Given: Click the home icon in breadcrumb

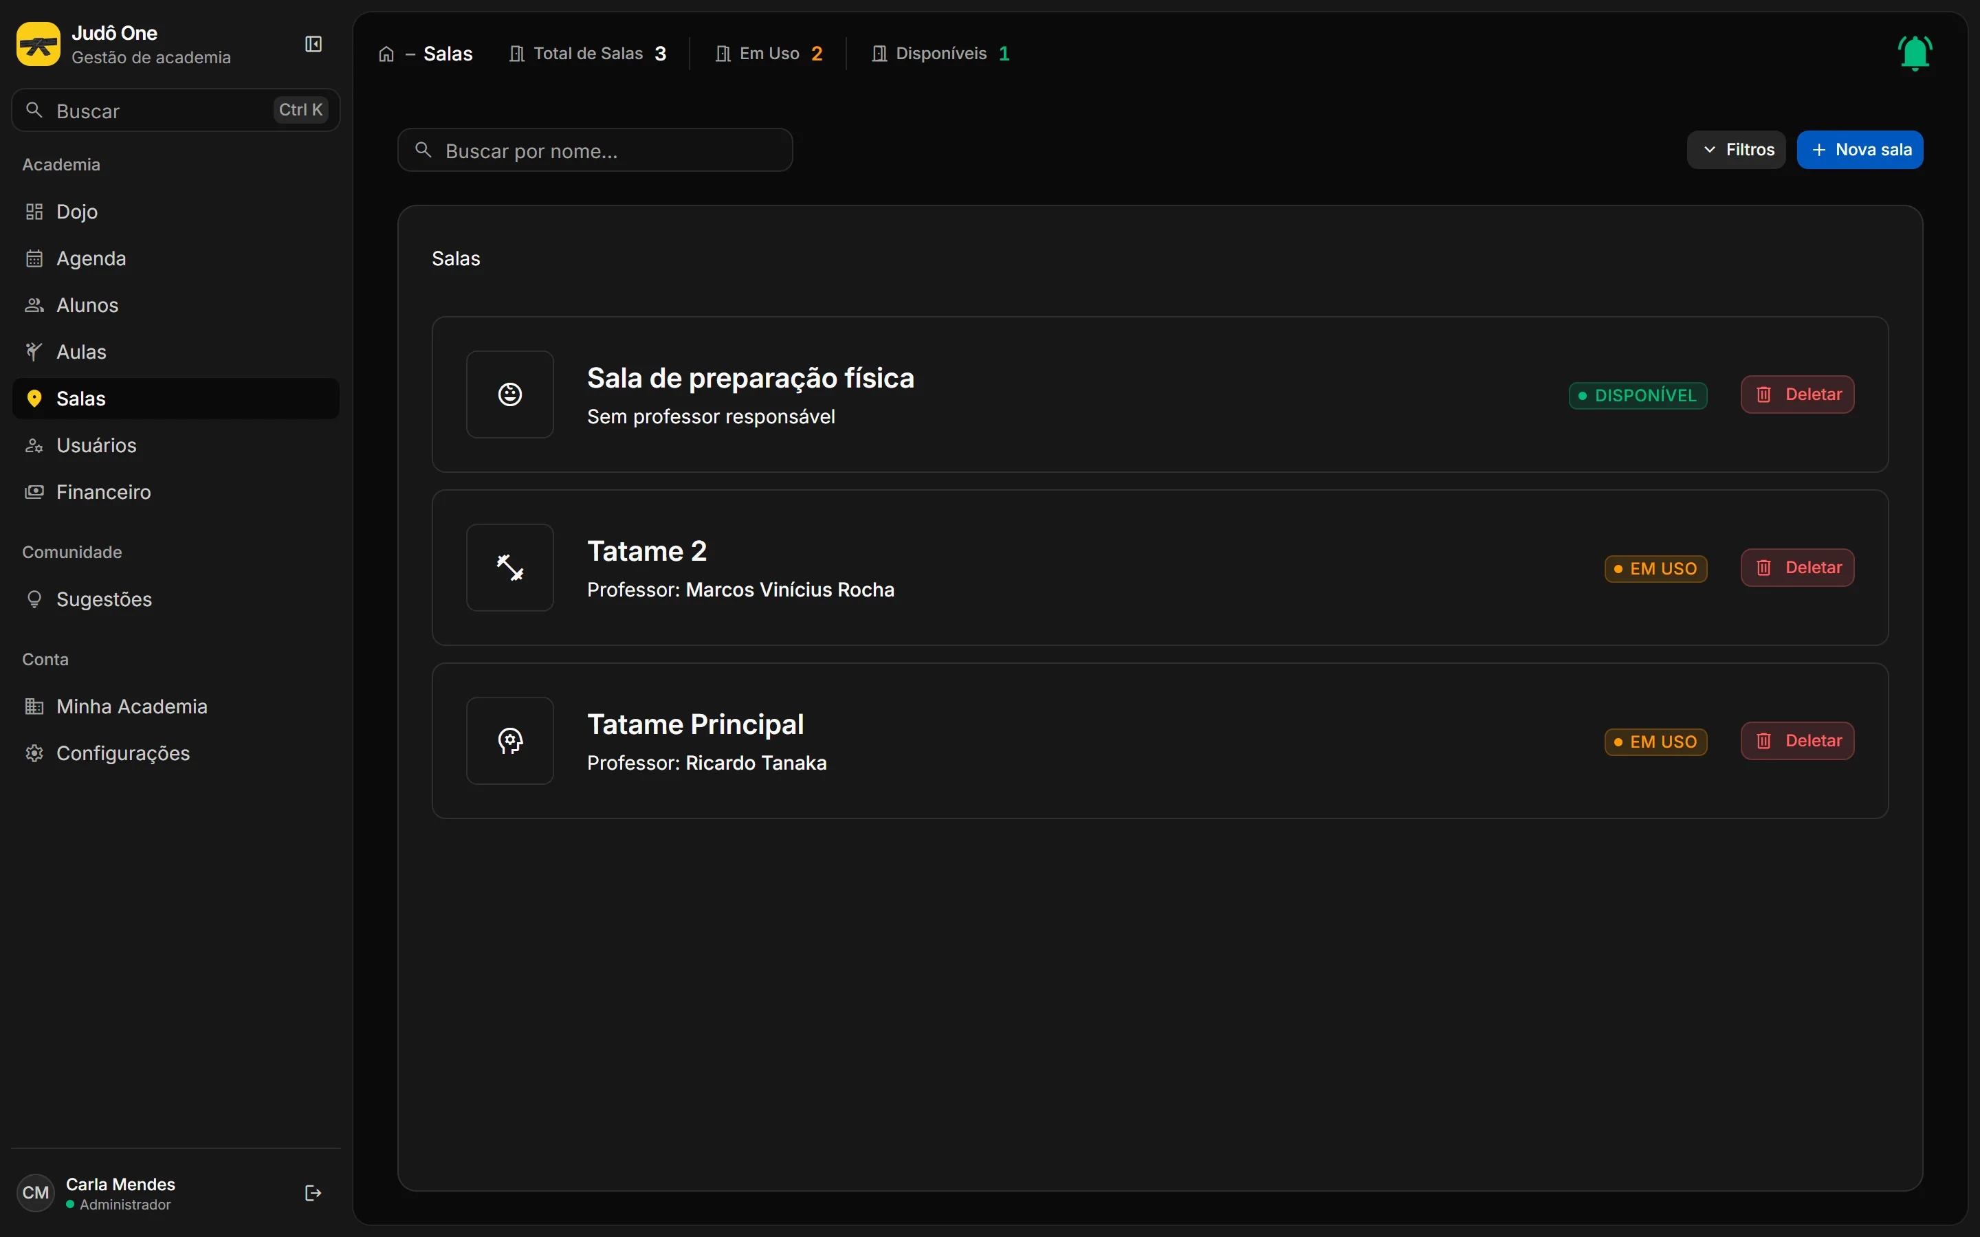Looking at the screenshot, I should coord(386,54).
